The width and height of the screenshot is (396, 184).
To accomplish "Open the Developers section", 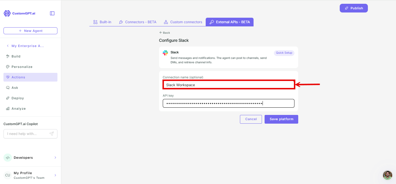I will [x=30, y=158].
